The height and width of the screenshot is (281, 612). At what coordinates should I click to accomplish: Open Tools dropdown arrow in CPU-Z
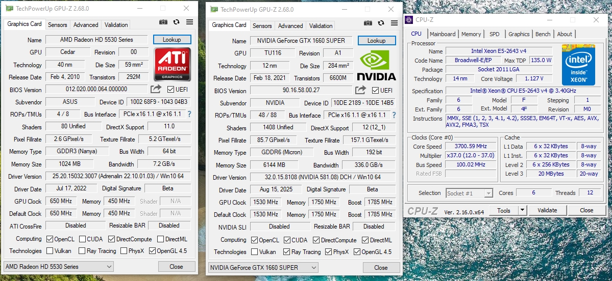pyautogui.click(x=523, y=210)
